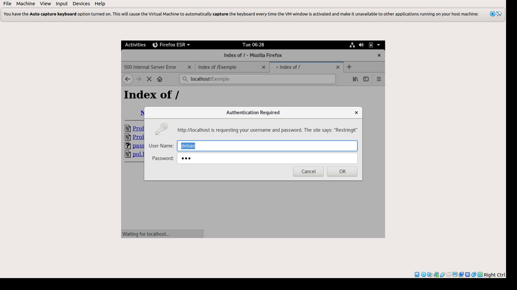Click the 'User Name:' label
517x290 pixels.
[161, 146]
